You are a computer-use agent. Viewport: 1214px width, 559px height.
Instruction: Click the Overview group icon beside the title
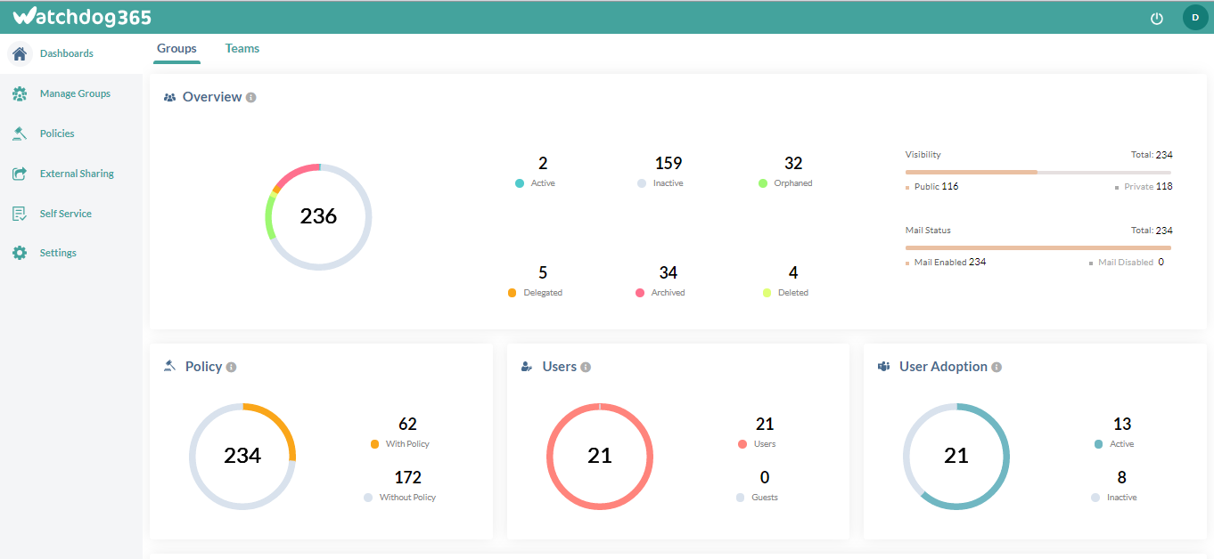(x=170, y=97)
